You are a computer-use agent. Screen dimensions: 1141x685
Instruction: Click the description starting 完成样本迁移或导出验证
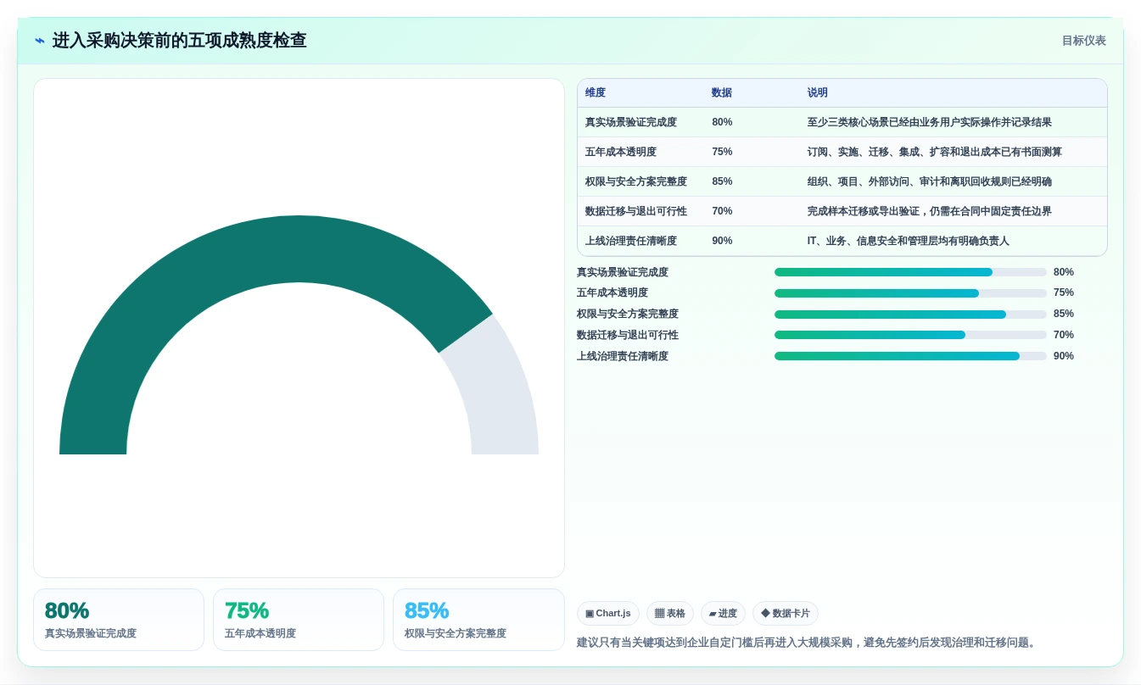[x=930, y=211]
